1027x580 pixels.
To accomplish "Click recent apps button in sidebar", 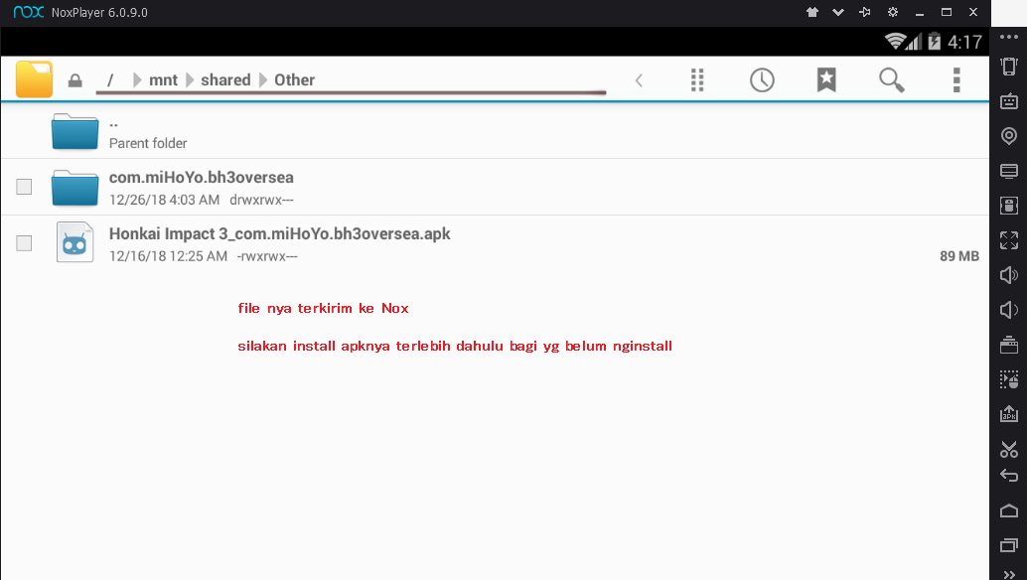I will [1009, 544].
